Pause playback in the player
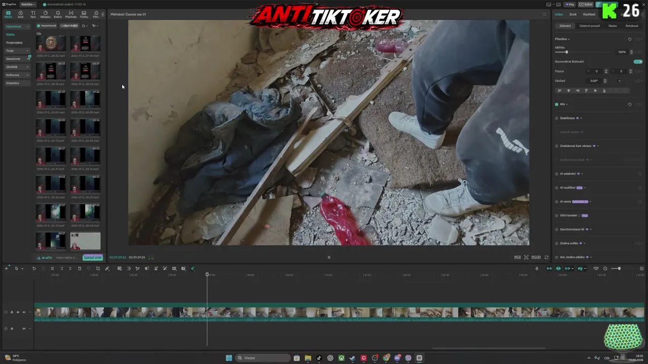648x364 pixels. pyautogui.click(x=329, y=257)
